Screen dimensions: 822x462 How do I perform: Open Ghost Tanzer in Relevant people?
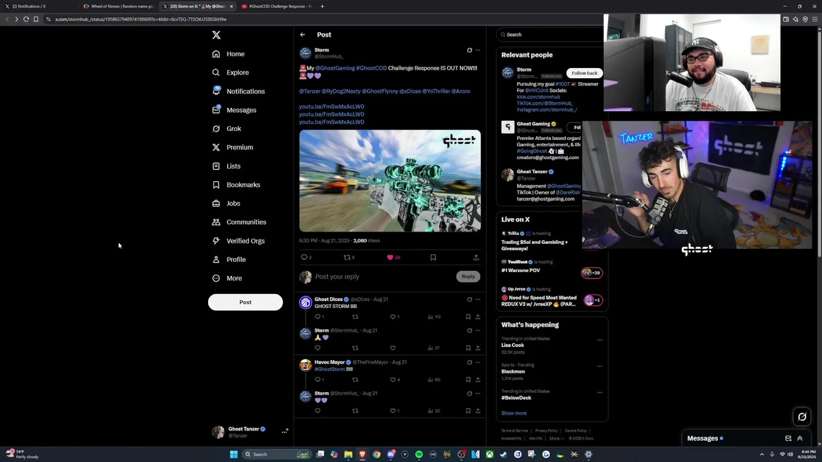point(532,172)
